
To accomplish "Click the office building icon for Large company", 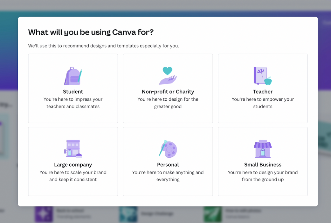I will [x=73, y=148].
